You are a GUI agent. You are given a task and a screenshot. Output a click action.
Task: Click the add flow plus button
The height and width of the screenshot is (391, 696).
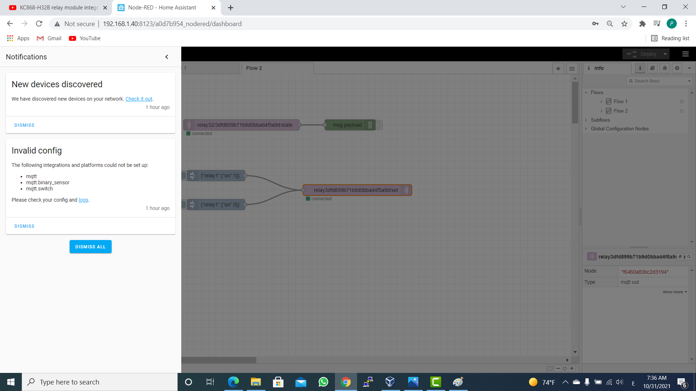point(558,68)
